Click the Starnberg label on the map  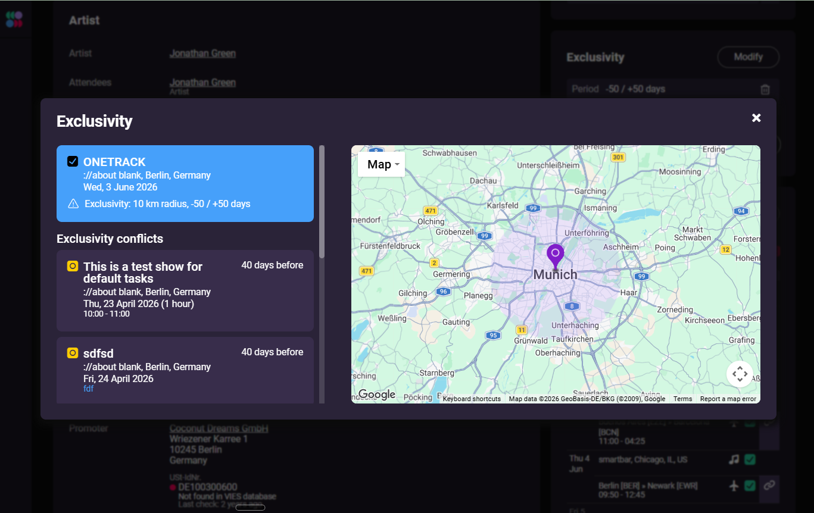pyautogui.click(x=437, y=373)
